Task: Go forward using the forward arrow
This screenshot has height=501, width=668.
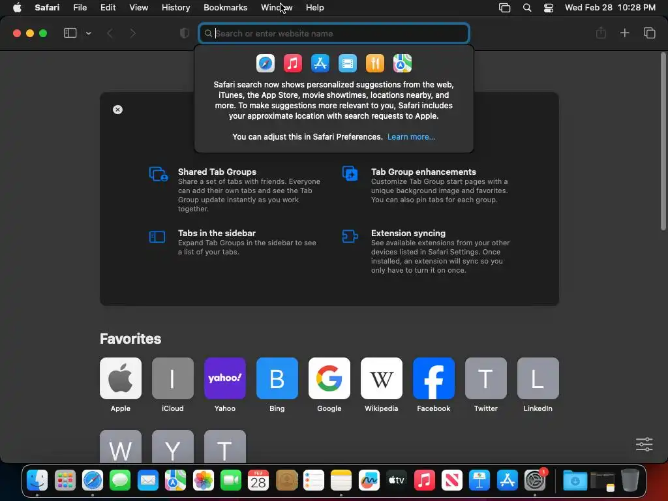Action: point(132,33)
